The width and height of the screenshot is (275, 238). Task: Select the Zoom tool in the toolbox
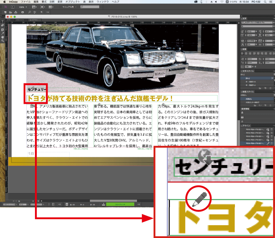(x=3, y=41)
